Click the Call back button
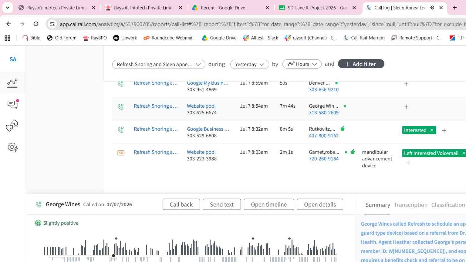466x262 pixels. tap(181, 204)
